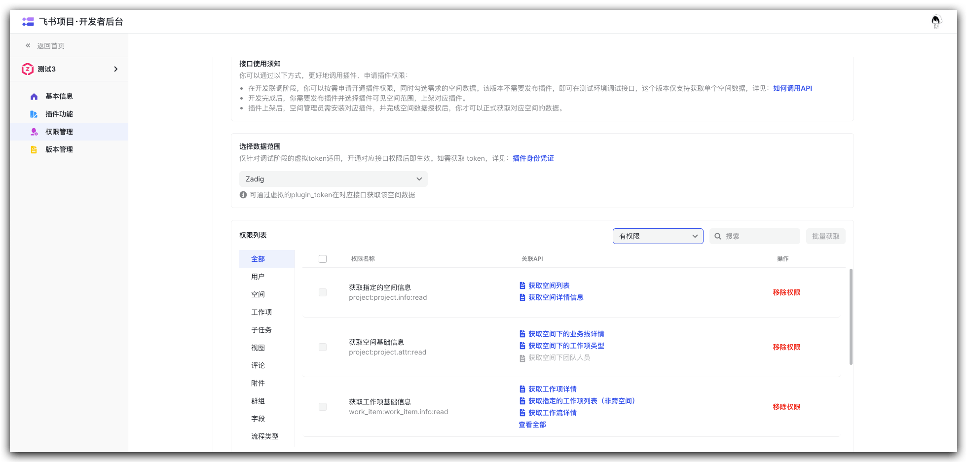Click the 批量获取 button
The width and height of the screenshot is (967, 462).
[825, 236]
